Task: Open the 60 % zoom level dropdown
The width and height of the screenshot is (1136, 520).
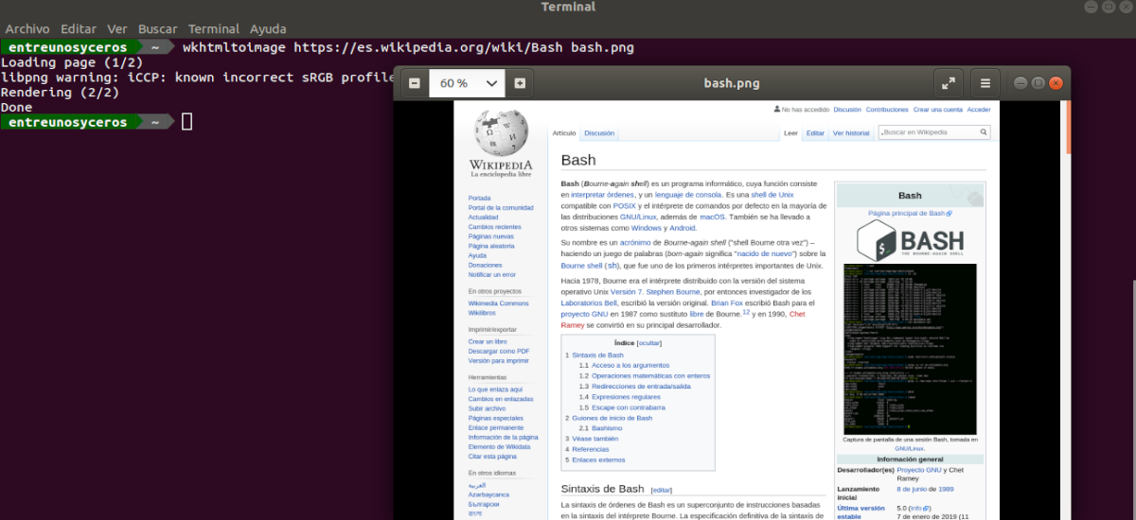Action: 468,83
